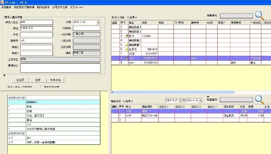Tick the 选择 cell for the test contact row
This screenshot has width=271, height=154.
point(114,62)
